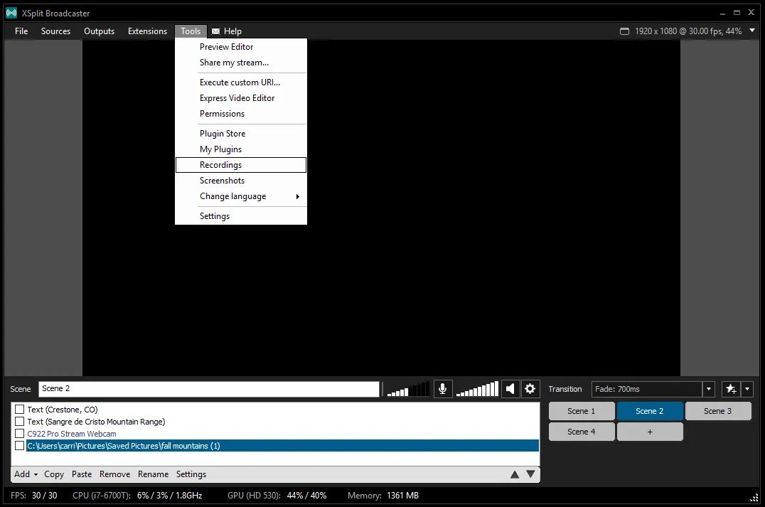This screenshot has height=507, width=765.
Task: Move source down with down arrow
Action: point(531,474)
